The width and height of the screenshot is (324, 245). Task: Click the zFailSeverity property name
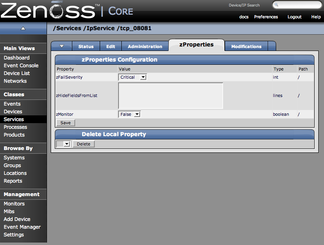coord(69,77)
